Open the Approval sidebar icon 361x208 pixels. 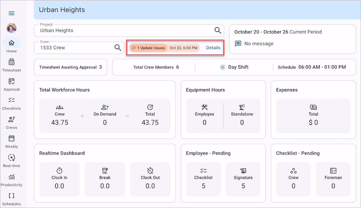(x=11, y=81)
